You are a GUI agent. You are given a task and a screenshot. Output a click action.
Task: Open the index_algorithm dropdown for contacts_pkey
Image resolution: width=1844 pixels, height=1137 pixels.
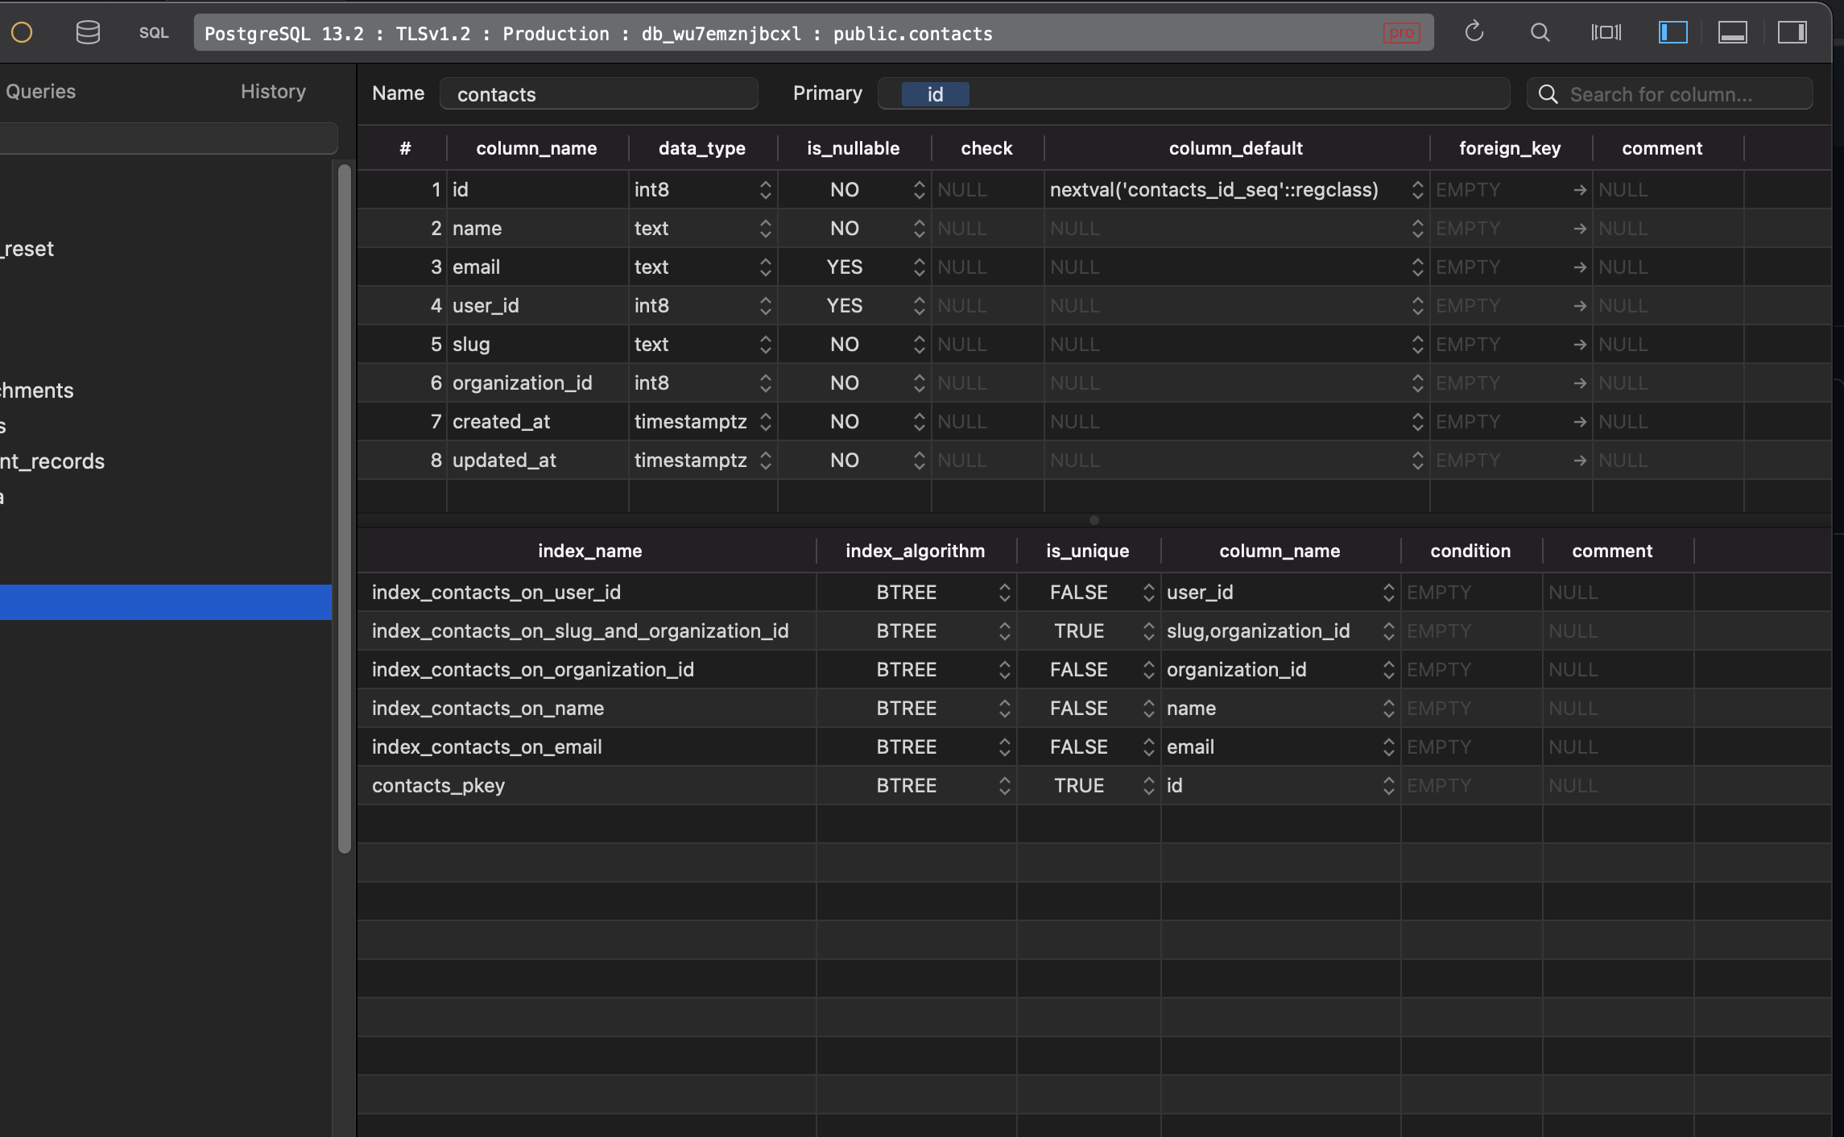coord(1004,785)
